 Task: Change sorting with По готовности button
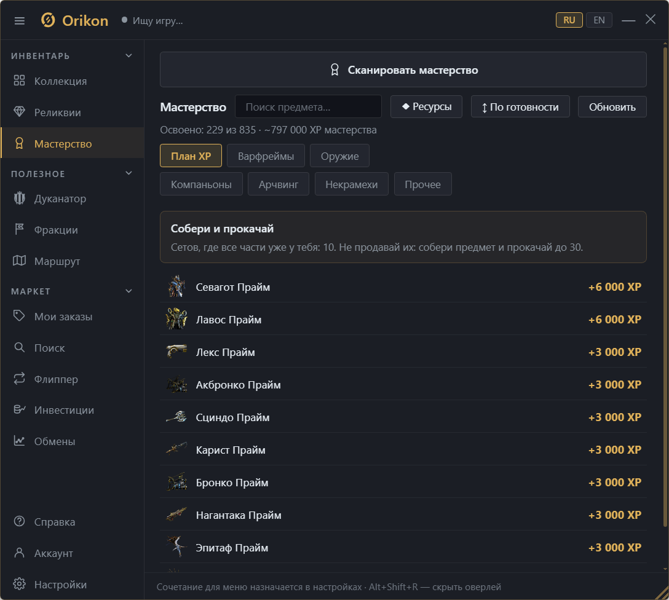pyautogui.click(x=520, y=106)
